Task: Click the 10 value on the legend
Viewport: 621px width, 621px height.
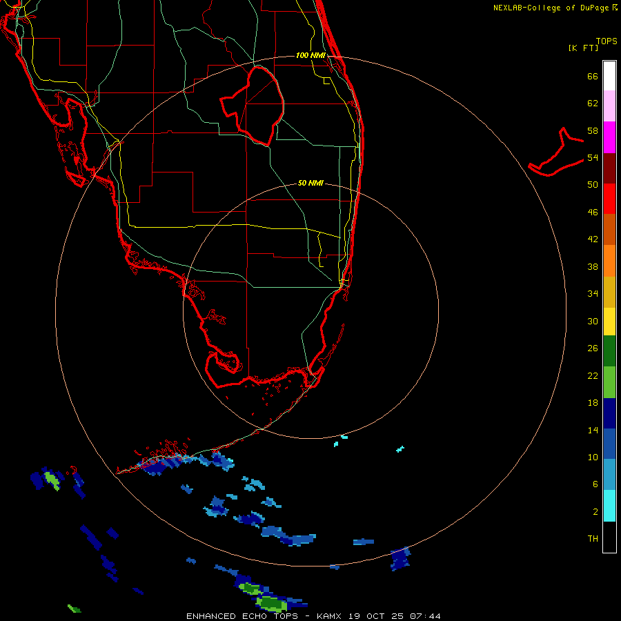Action: point(593,457)
